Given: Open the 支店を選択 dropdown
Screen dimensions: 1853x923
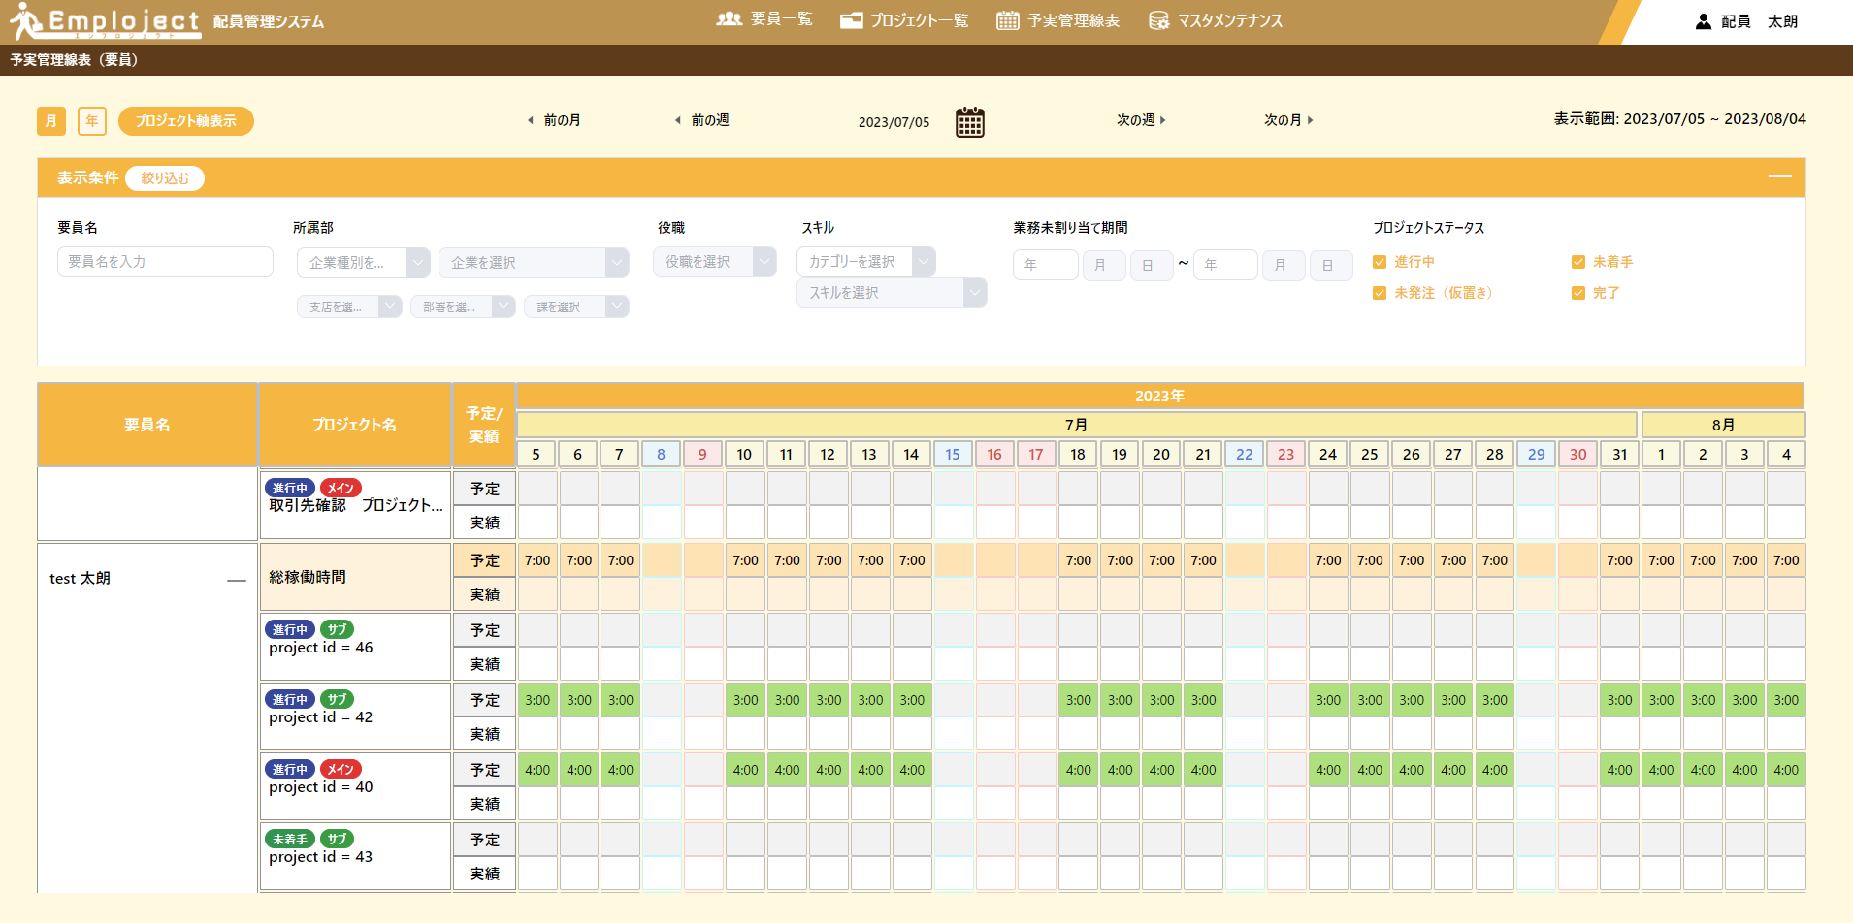Looking at the screenshot, I should (349, 306).
